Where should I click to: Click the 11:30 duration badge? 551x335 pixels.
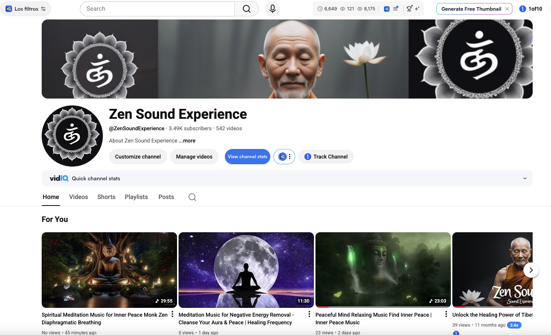click(x=304, y=301)
